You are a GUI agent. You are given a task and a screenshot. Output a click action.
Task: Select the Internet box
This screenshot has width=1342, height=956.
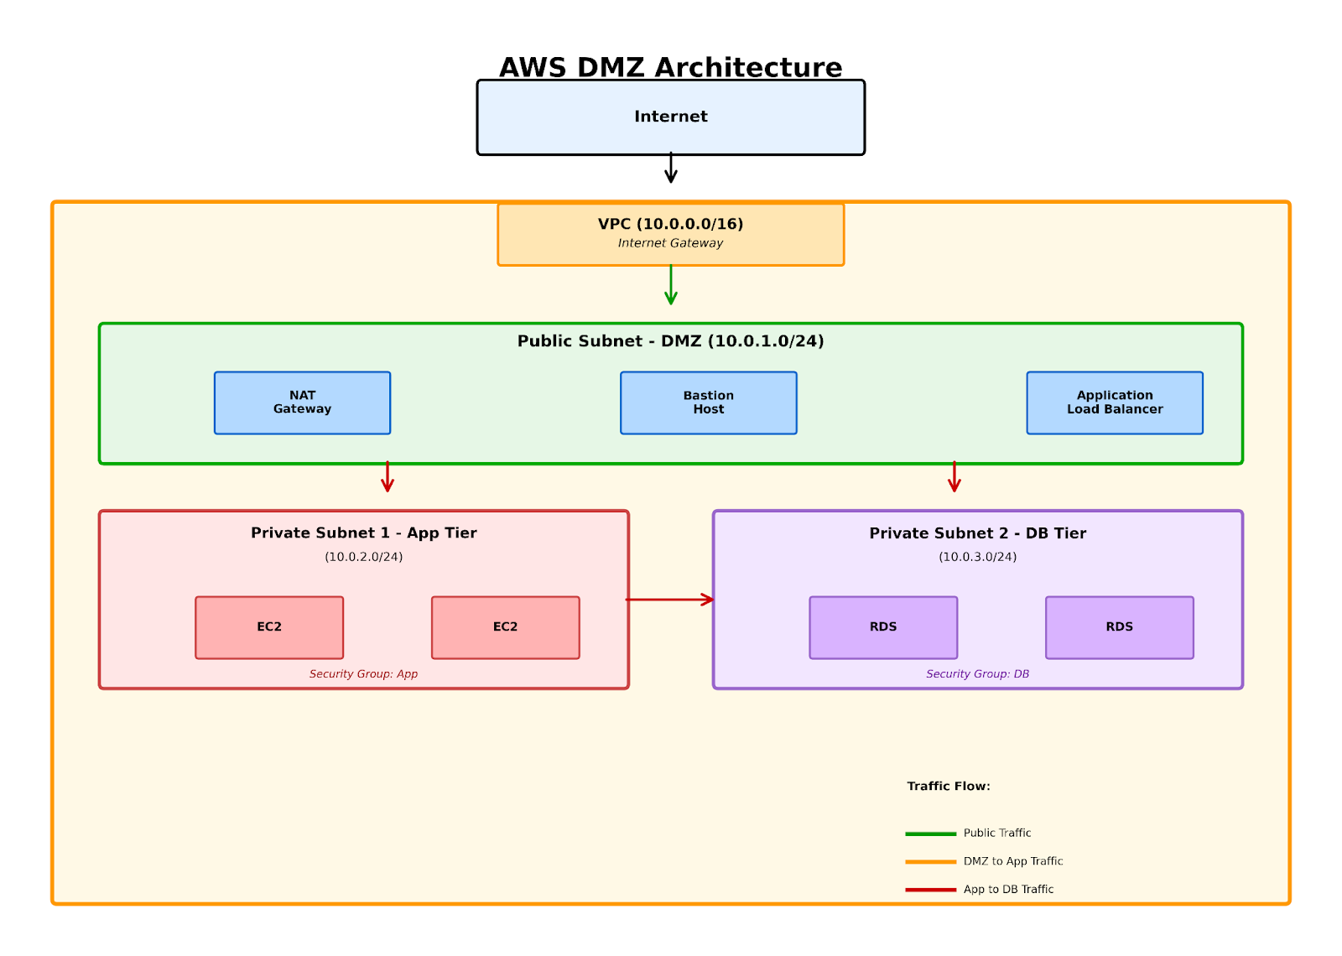coord(670,117)
